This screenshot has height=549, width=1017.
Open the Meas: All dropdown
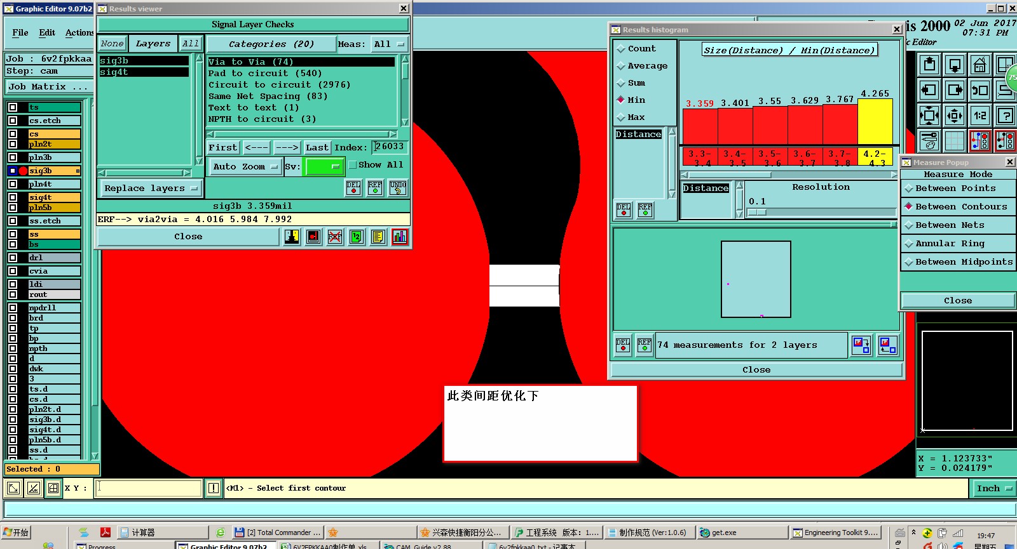(390, 44)
